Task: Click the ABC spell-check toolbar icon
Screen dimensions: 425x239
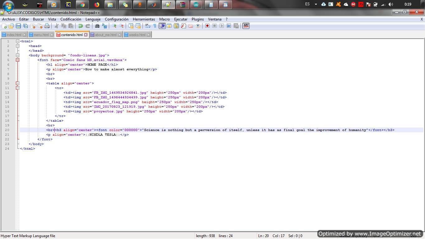Action: (x=246, y=26)
